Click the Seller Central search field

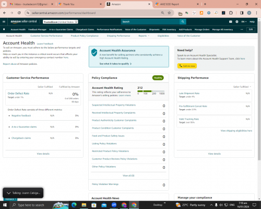[150, 21]
